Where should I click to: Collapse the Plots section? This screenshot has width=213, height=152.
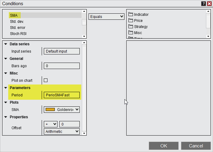[x=6, y=102]
